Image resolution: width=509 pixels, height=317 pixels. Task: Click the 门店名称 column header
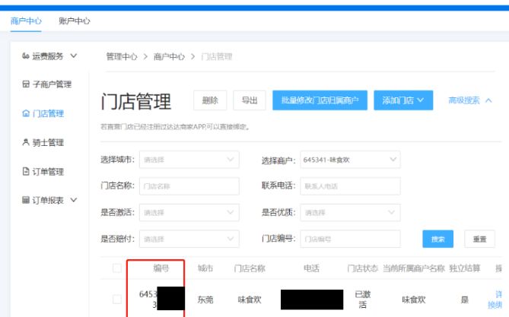250,268
